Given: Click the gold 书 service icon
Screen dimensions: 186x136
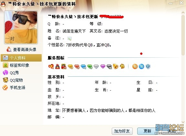Looking at the screenshot, I should pyautogui.click(x=122, y=66).
